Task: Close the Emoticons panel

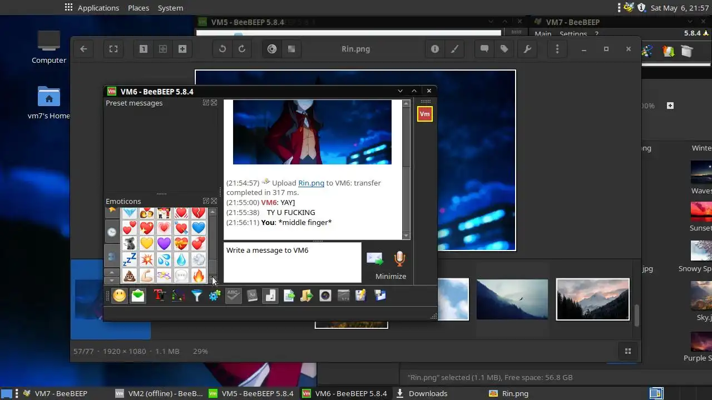Action: [214, 201]
